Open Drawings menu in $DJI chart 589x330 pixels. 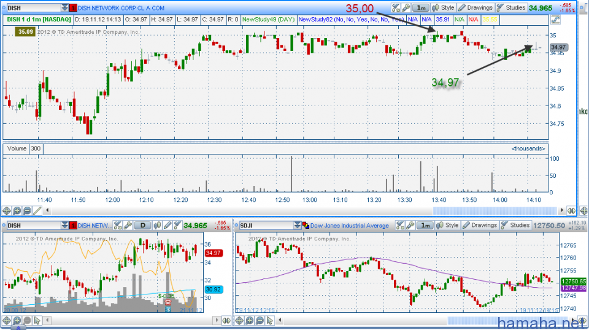[x=480, y=225]
